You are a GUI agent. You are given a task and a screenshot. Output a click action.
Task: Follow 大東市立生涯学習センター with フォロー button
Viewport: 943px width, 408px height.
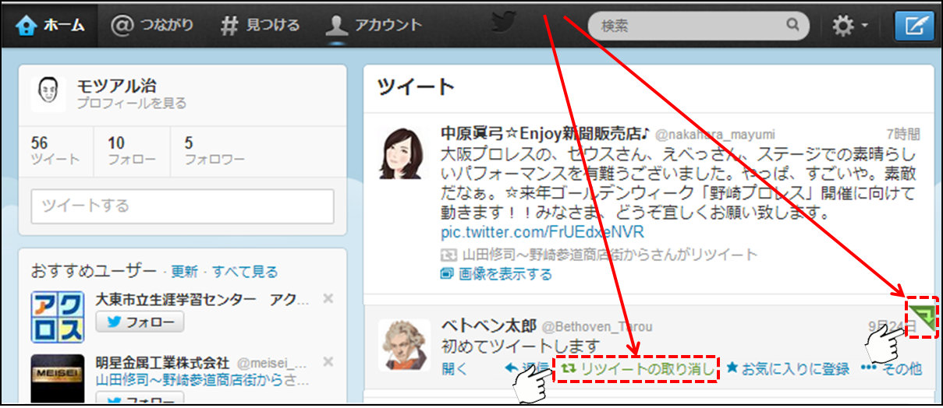(x=140, y=322)
